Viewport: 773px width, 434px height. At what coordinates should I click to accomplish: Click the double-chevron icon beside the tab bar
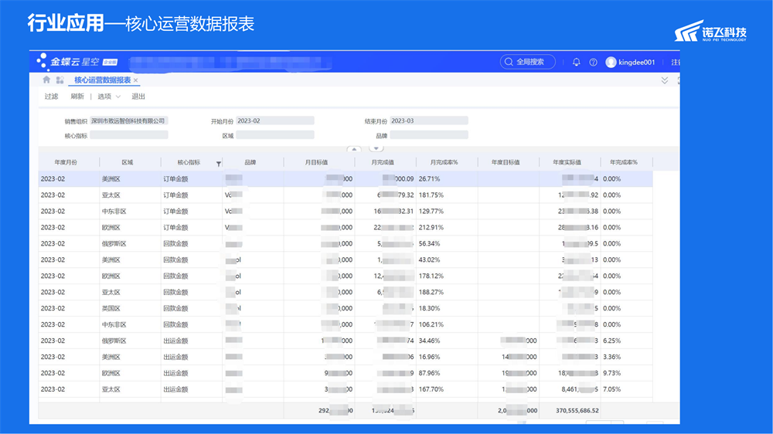pos(665,80)
